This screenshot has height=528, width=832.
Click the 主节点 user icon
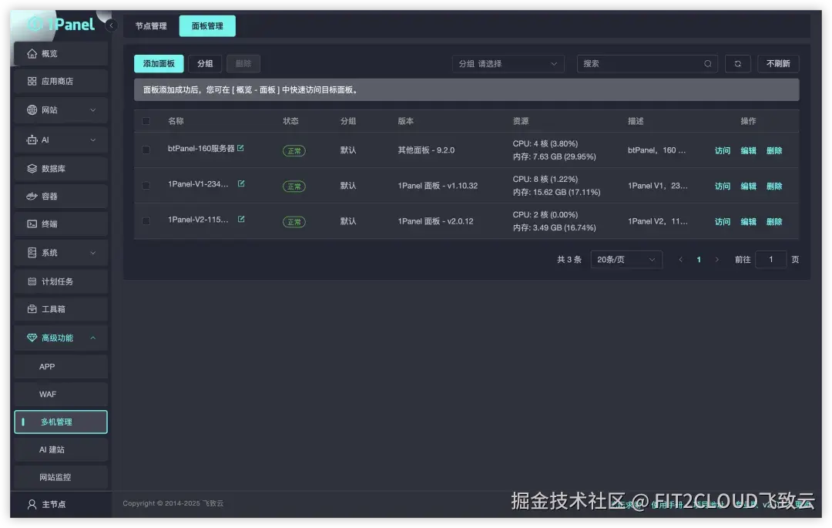coord(32,504)
